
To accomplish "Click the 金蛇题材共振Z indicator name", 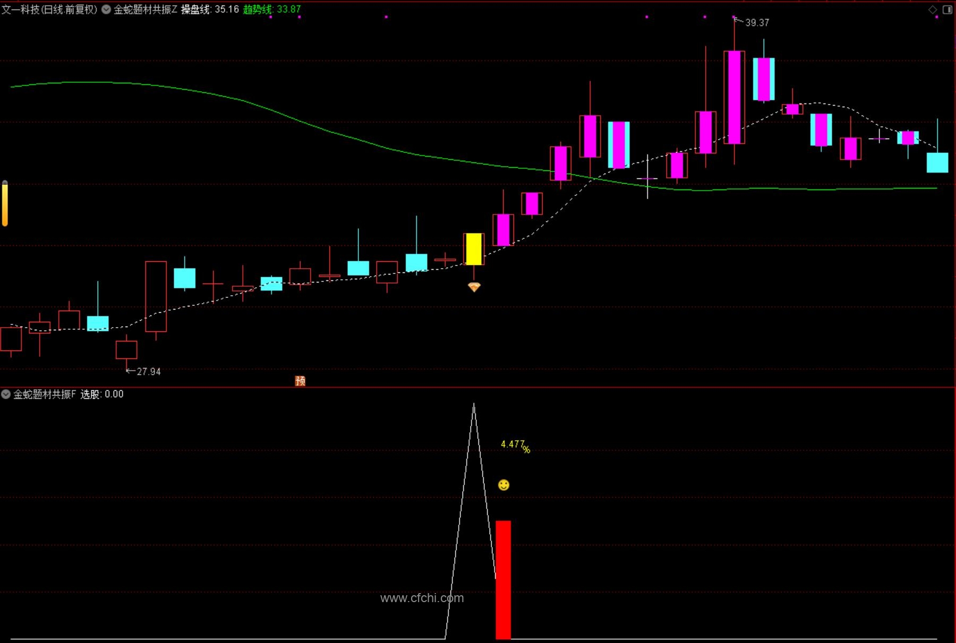I will [145, 9].
